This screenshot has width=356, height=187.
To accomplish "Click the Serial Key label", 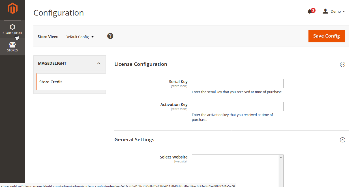I will pyautogui.click(x=178, y=82).
